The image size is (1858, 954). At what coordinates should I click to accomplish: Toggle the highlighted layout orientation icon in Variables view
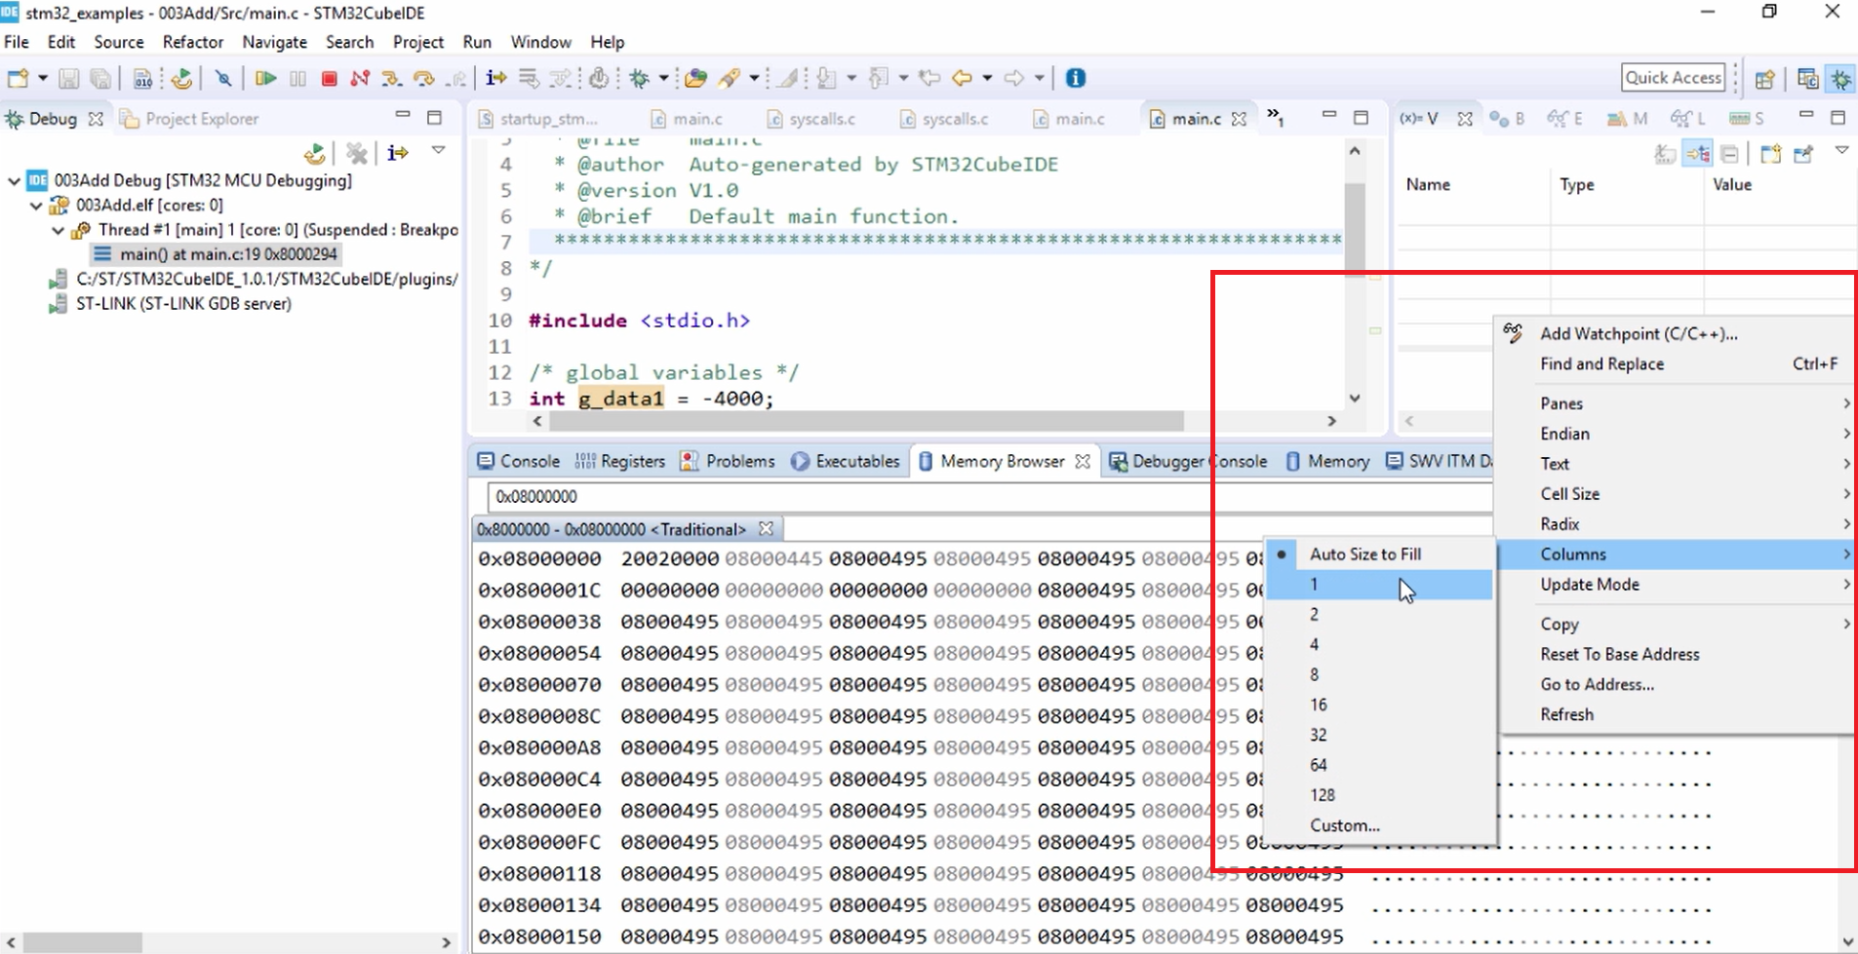[1698, 153]
